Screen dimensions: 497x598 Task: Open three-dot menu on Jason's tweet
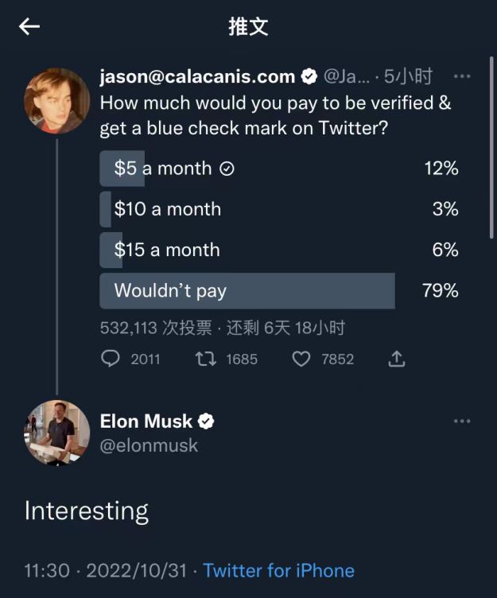(462, 76)
